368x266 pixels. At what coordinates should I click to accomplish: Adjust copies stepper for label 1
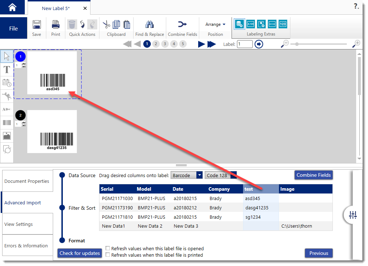pyautogui.click(x=24, y=65)
